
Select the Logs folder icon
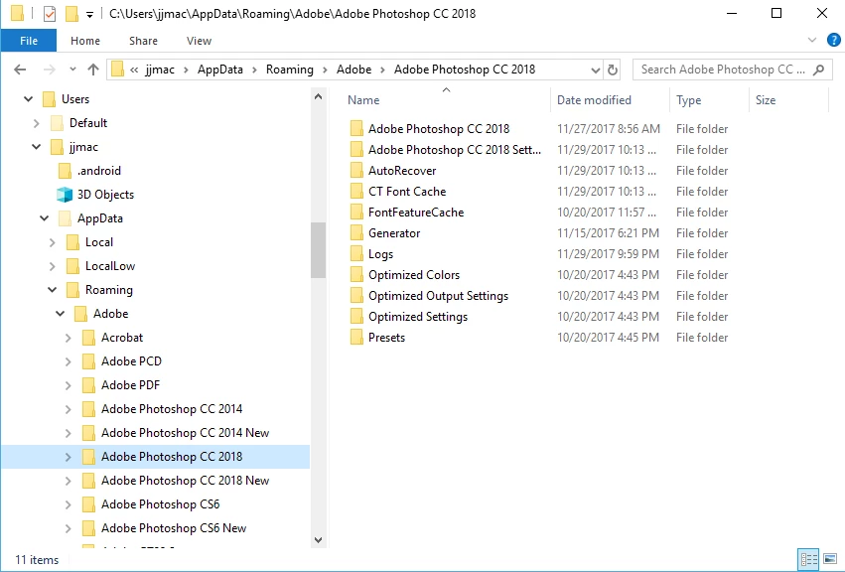point(356,254)
